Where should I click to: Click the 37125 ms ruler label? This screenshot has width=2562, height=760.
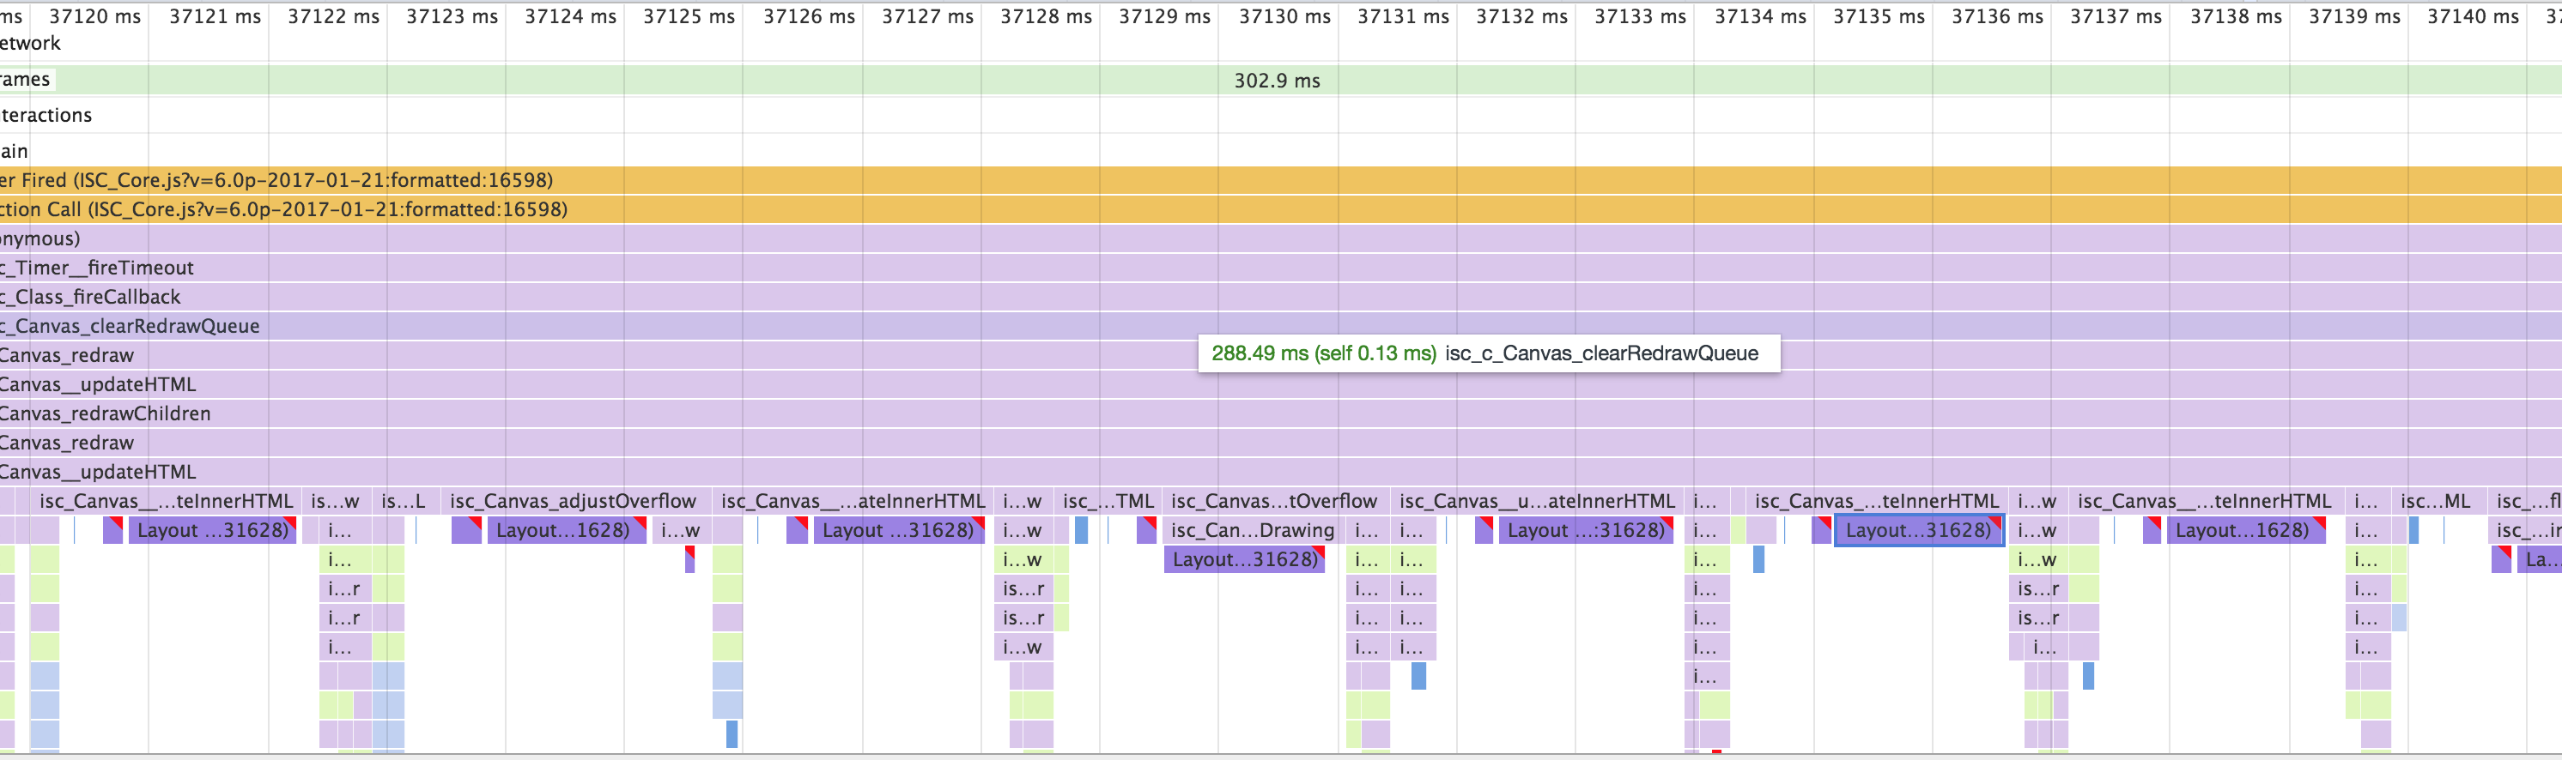pyautogui.click(x=689, y=17)
